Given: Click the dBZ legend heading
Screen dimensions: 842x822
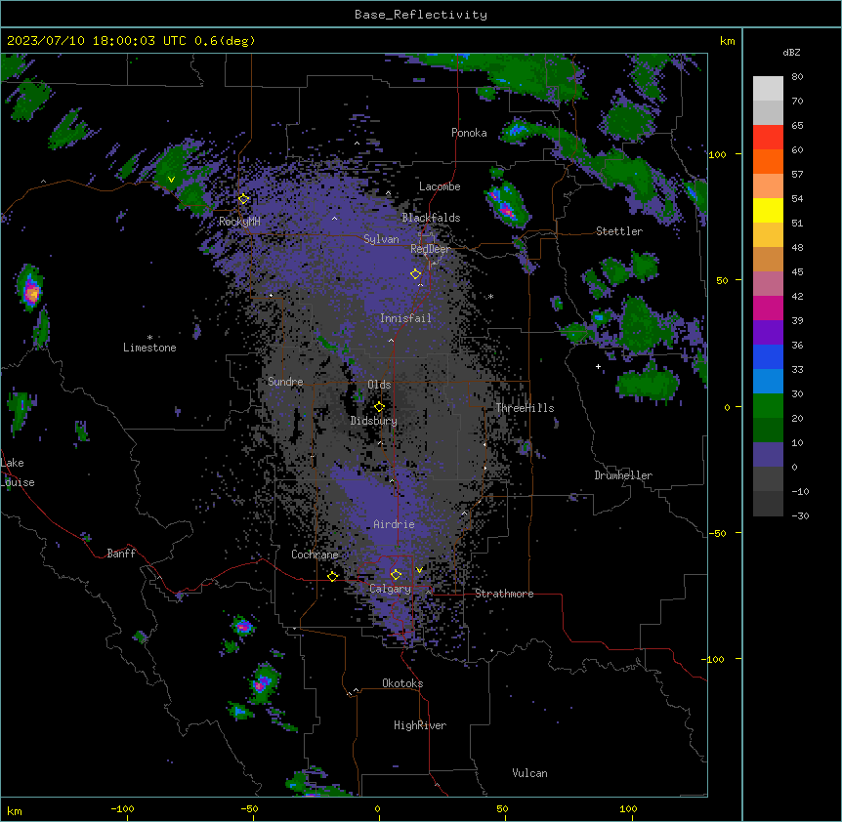Looking at the screenshot, I should tap(791, 52).
